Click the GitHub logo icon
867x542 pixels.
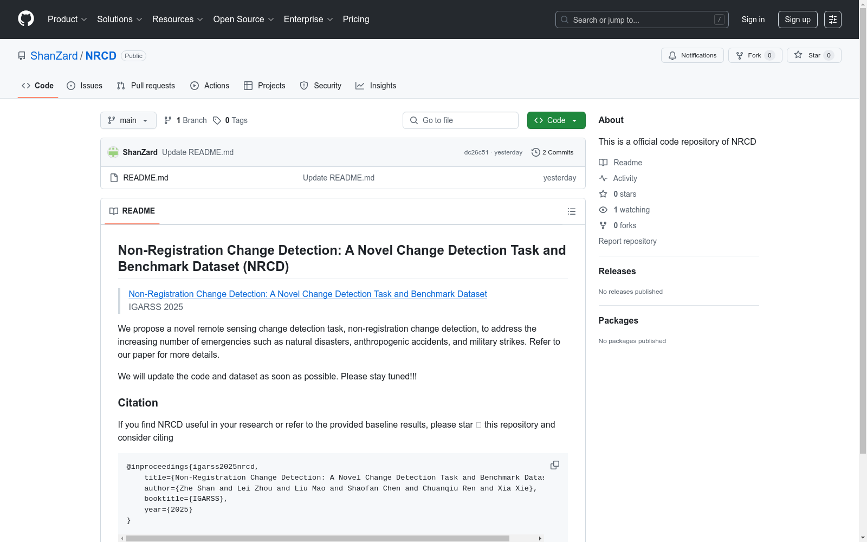pos(26,19)
